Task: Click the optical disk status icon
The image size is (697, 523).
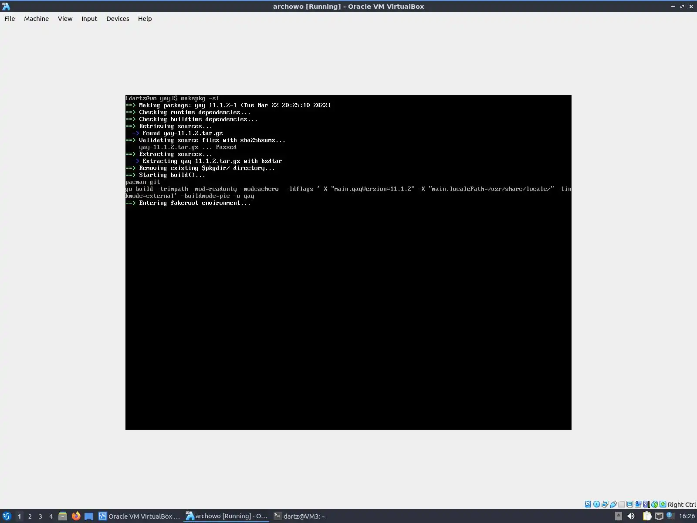Action: tap(596, 504)
